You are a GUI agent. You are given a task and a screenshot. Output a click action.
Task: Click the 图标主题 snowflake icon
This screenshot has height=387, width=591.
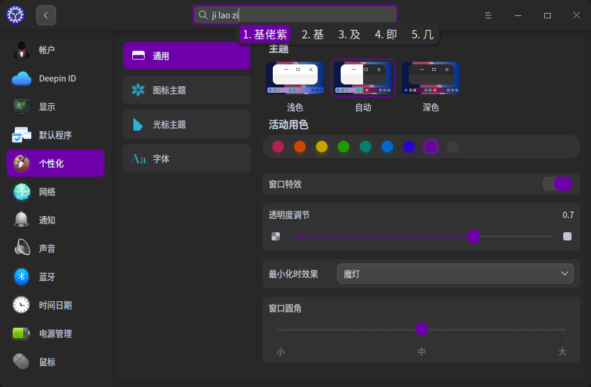pyautogui.click(x=138, y=90)
